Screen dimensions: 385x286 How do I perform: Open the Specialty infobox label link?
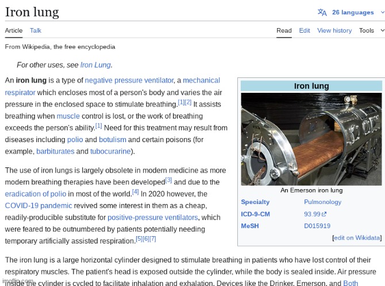(255, 202)
